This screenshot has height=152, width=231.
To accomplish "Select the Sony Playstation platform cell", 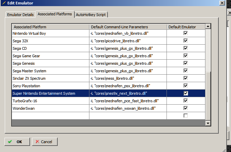I will [x=50, y=86].
